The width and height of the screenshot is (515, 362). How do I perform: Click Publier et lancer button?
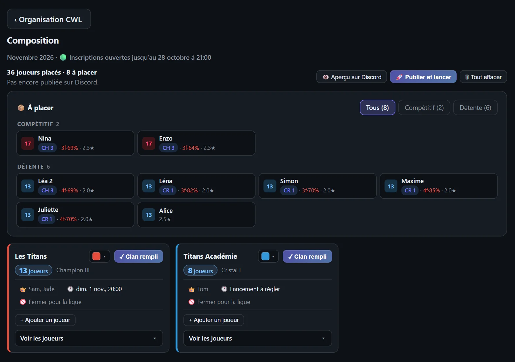point(423,77)
